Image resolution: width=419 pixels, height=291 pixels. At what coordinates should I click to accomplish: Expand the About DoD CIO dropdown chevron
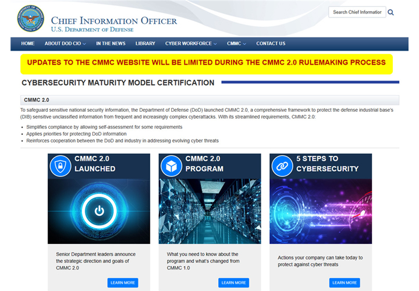click(84, 44)
